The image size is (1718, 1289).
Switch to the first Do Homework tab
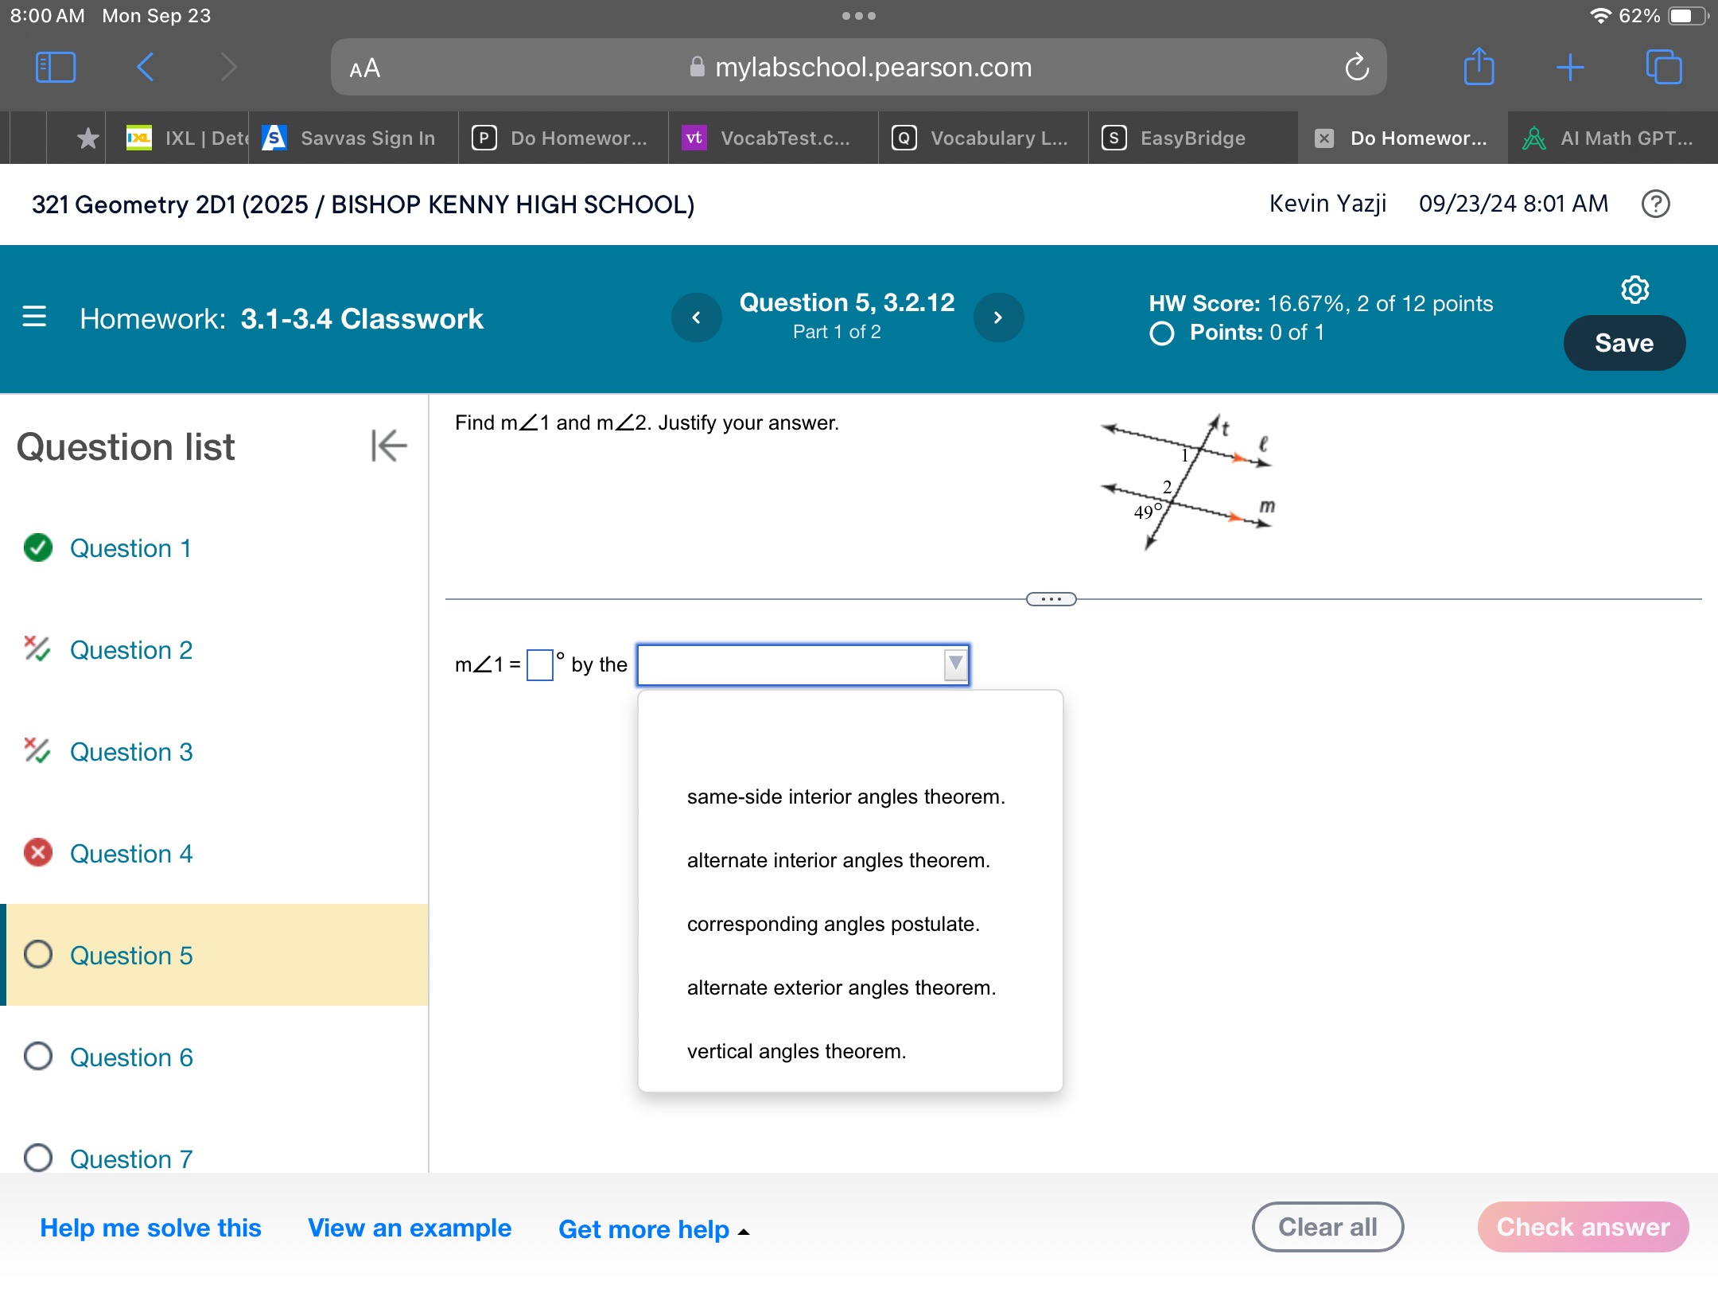[563, 138]
